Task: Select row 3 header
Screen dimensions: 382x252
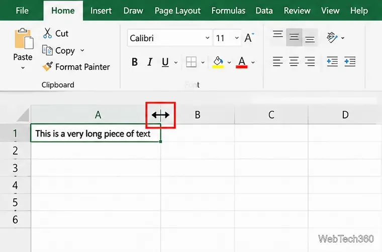Action: [15, 168]
